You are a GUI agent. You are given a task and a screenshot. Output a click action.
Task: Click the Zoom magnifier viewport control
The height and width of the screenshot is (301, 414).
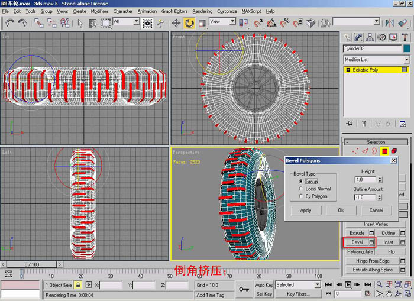click(x=380, y=284)
